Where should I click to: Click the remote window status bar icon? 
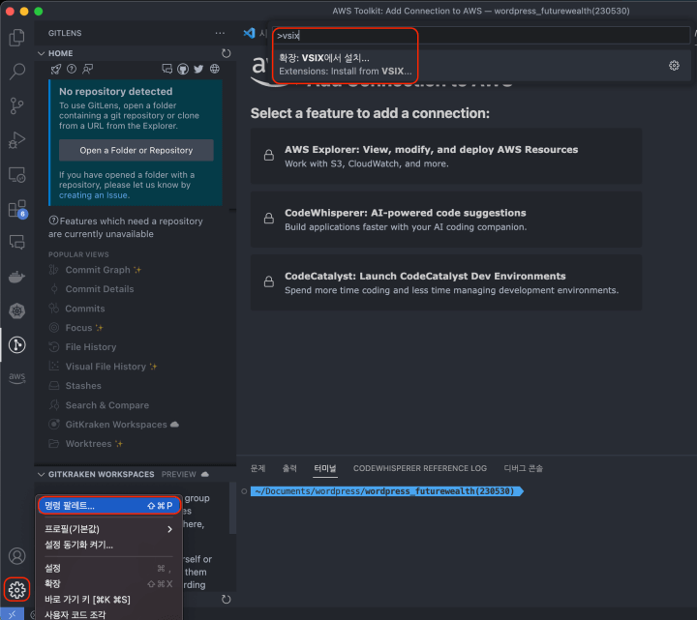point(12,614)
